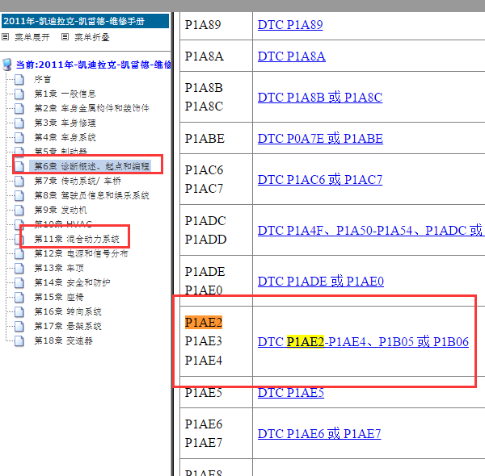Click the 菜单折叠 collapse-menu icon
This screenshot has width=485, height=476.
click(x=65, y=37)
